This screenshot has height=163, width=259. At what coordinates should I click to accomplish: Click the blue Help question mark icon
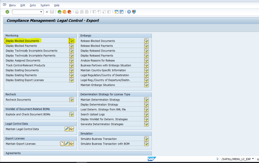coord(129,12)
